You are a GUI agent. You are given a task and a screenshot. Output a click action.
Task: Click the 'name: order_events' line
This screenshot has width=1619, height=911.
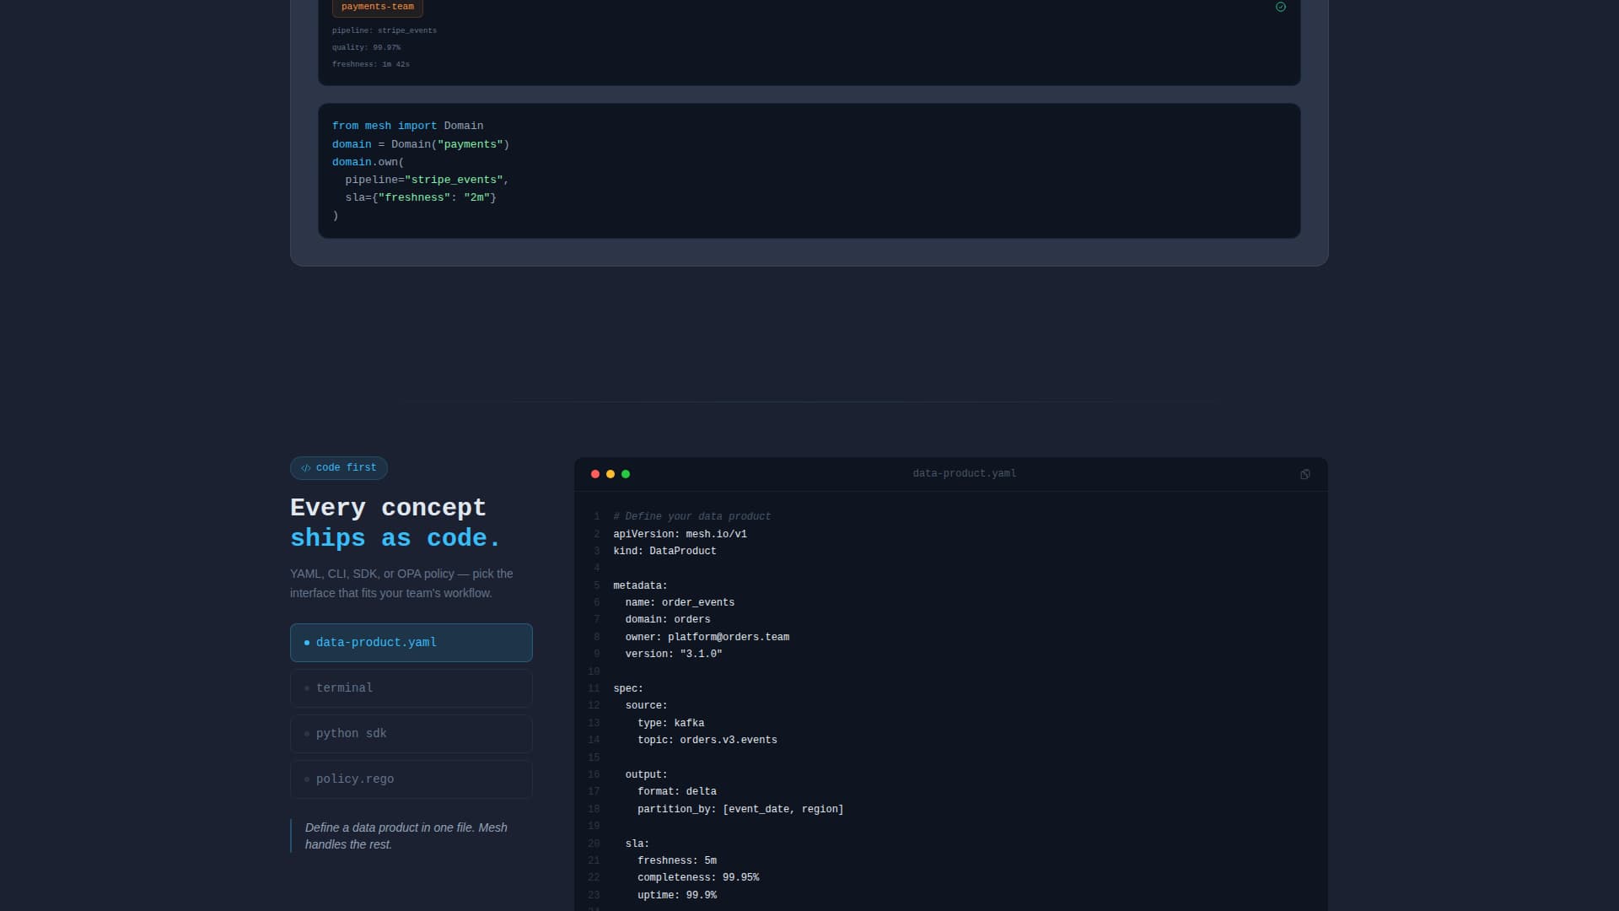(680, 602)
